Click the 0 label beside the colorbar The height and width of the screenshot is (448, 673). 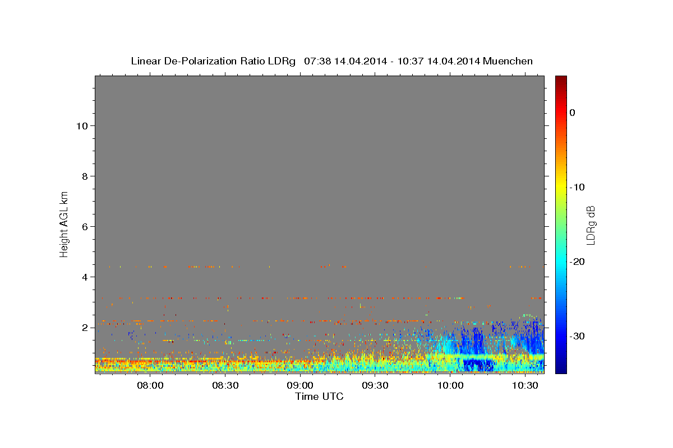tap(573, 113)
